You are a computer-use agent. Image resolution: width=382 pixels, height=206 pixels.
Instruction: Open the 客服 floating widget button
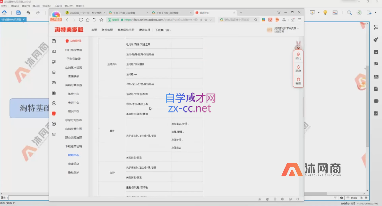pos(298,81)
